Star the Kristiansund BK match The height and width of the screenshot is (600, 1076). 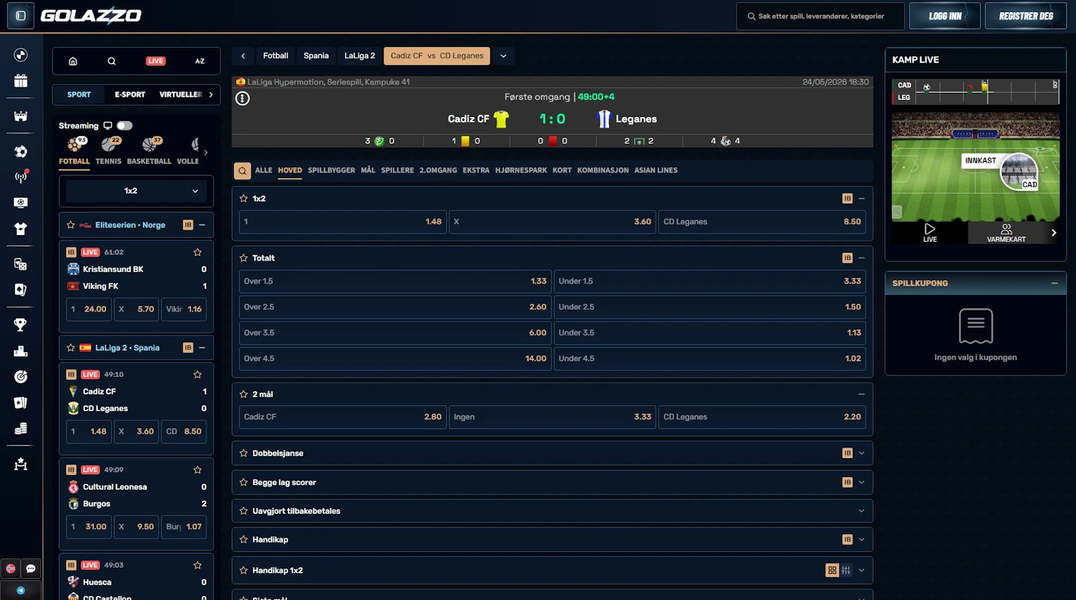click(x=198, y=253)
